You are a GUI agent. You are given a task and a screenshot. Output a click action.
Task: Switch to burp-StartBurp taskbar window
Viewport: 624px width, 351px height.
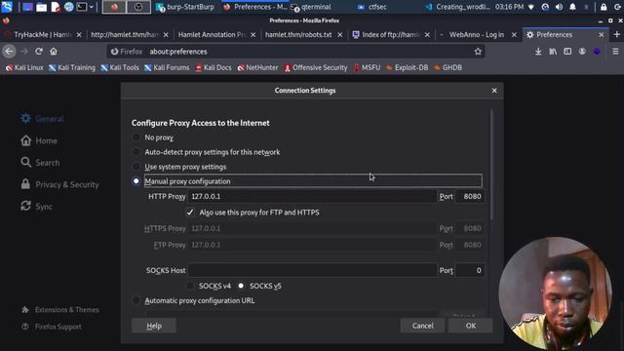point(185,7)
